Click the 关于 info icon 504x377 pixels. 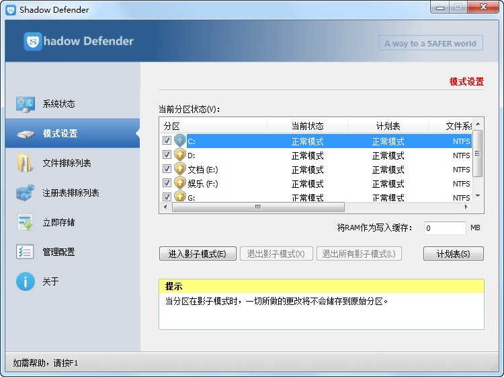point(26,281)
